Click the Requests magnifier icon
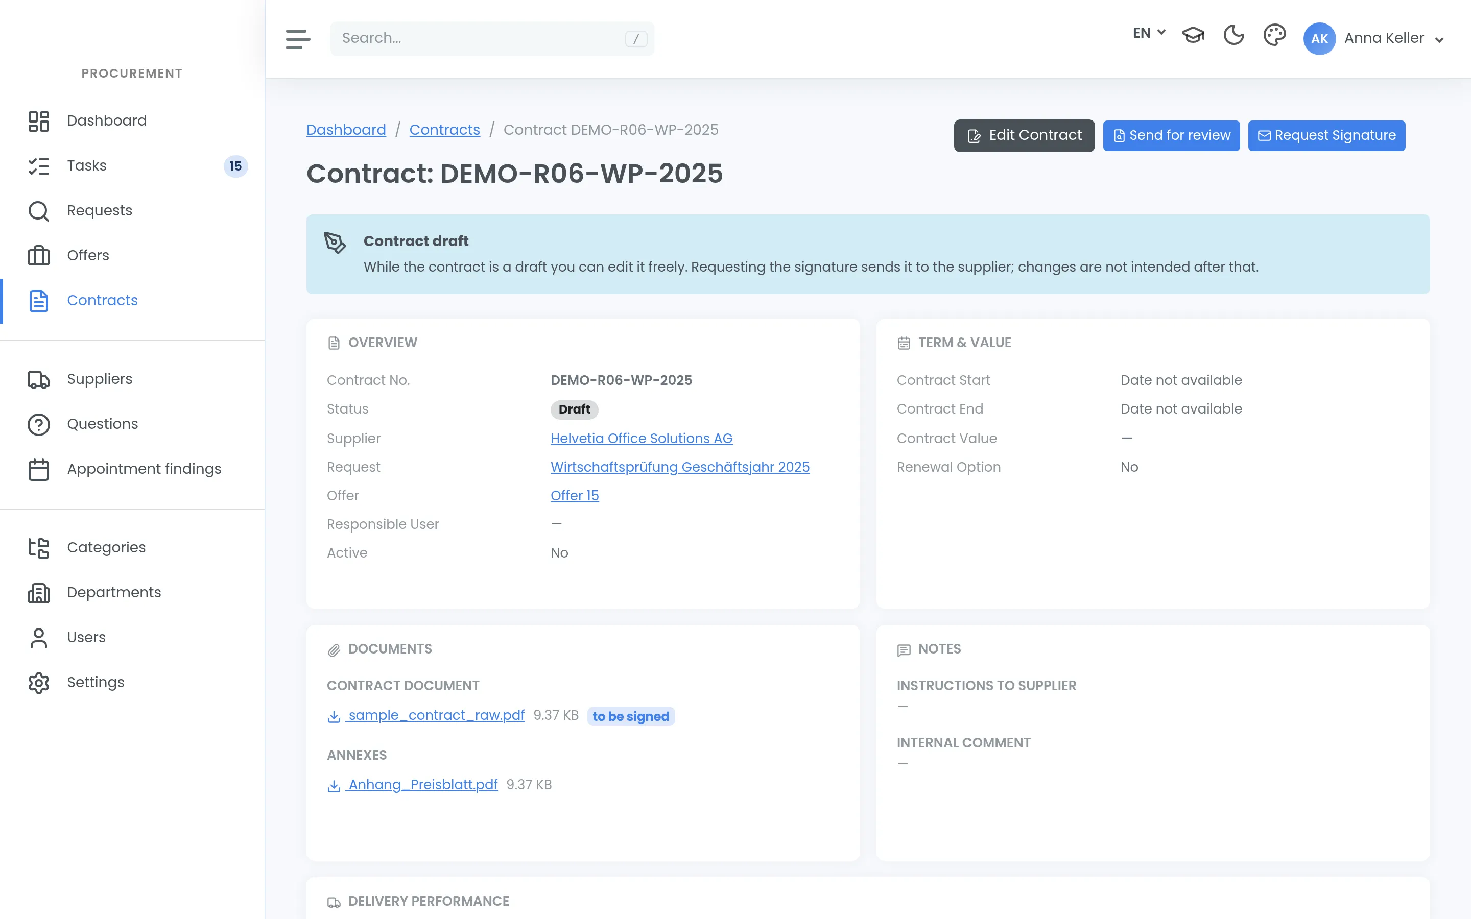Image resolution: width=1471 pixels, height=919 pixels. (38, 211)
